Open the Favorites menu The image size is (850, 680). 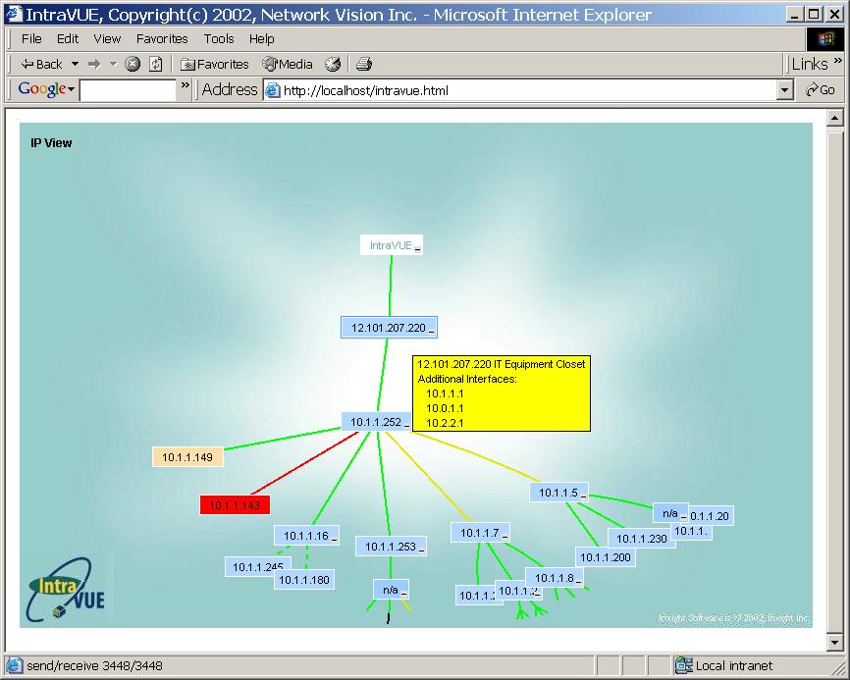pyautogui.click(x=162, y=39)
